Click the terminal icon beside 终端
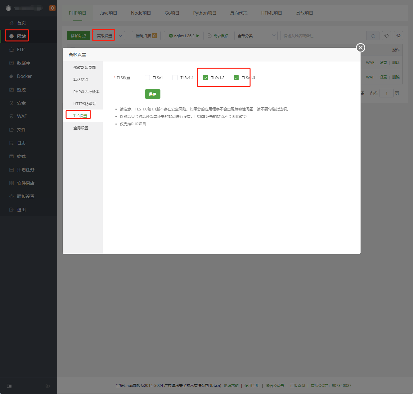 pos(11,156)
